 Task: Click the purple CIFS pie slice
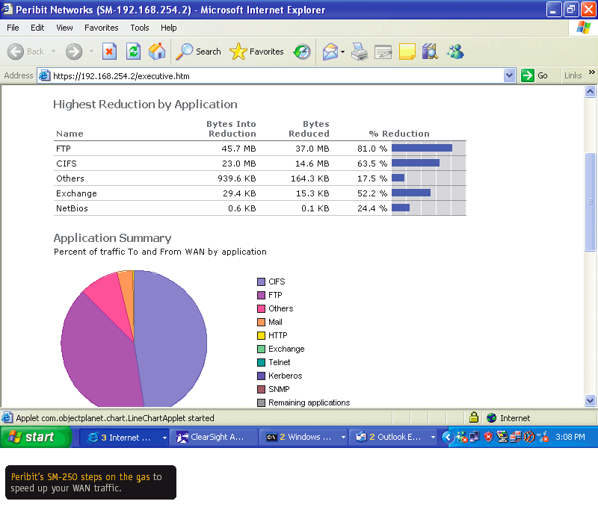click(x=172, y=339)
